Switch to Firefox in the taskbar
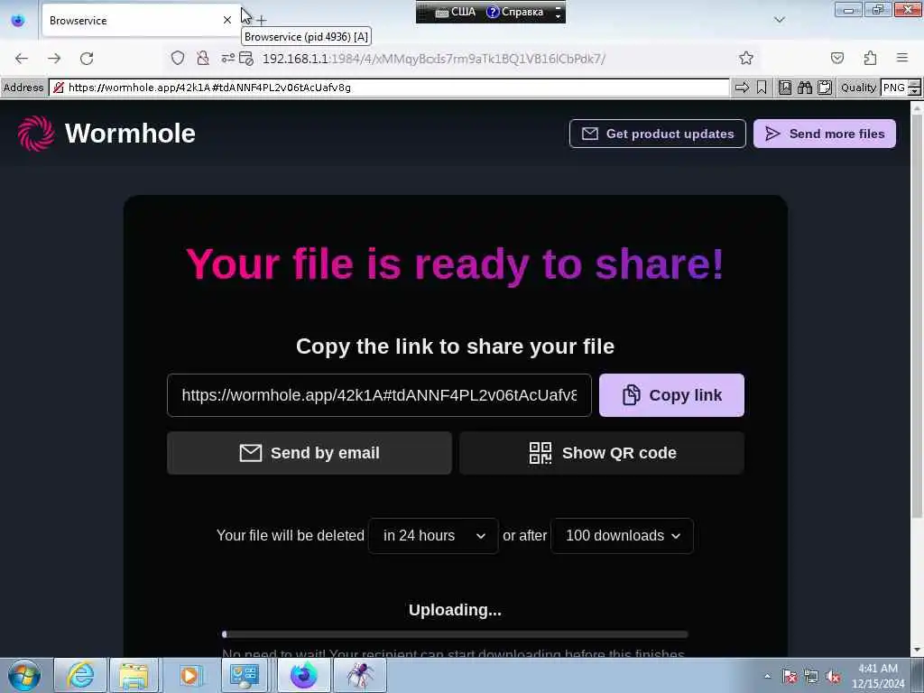 coord(303,675)
